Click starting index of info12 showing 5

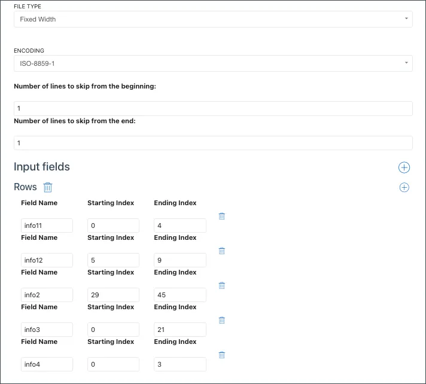click(x=113, y=260)
